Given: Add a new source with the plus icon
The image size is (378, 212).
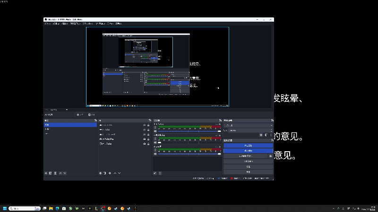Looking at the screenshot, I should point(100,173).
